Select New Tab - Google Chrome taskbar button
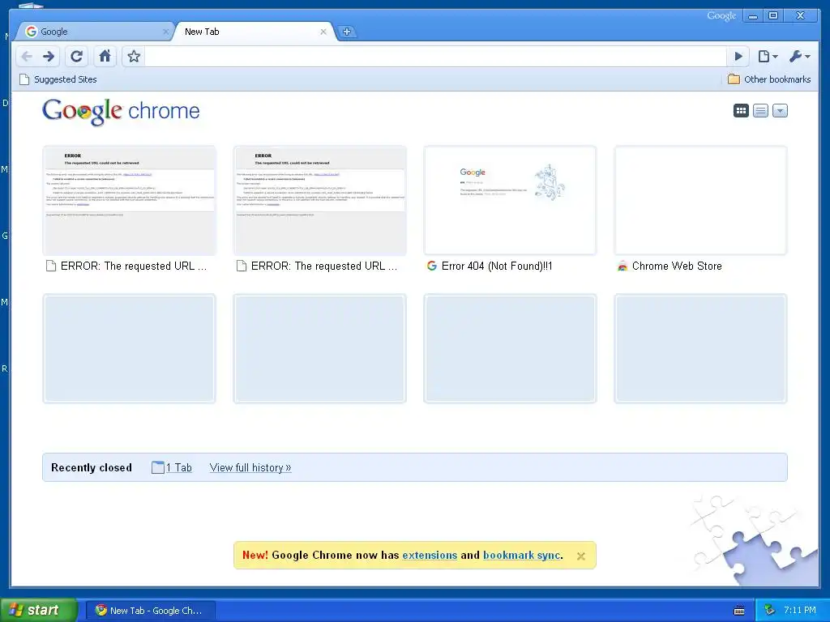 coord(152,611)
